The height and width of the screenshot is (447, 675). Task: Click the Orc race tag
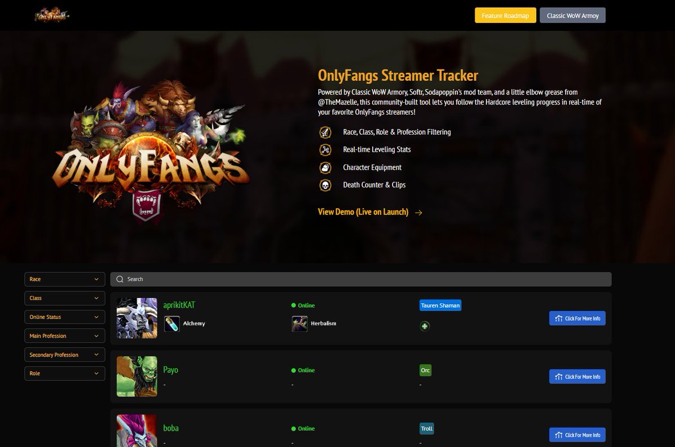(x=425, y=371)
